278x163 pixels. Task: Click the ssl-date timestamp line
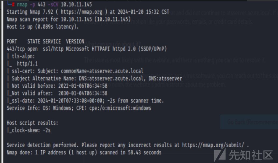click(85, 101)
